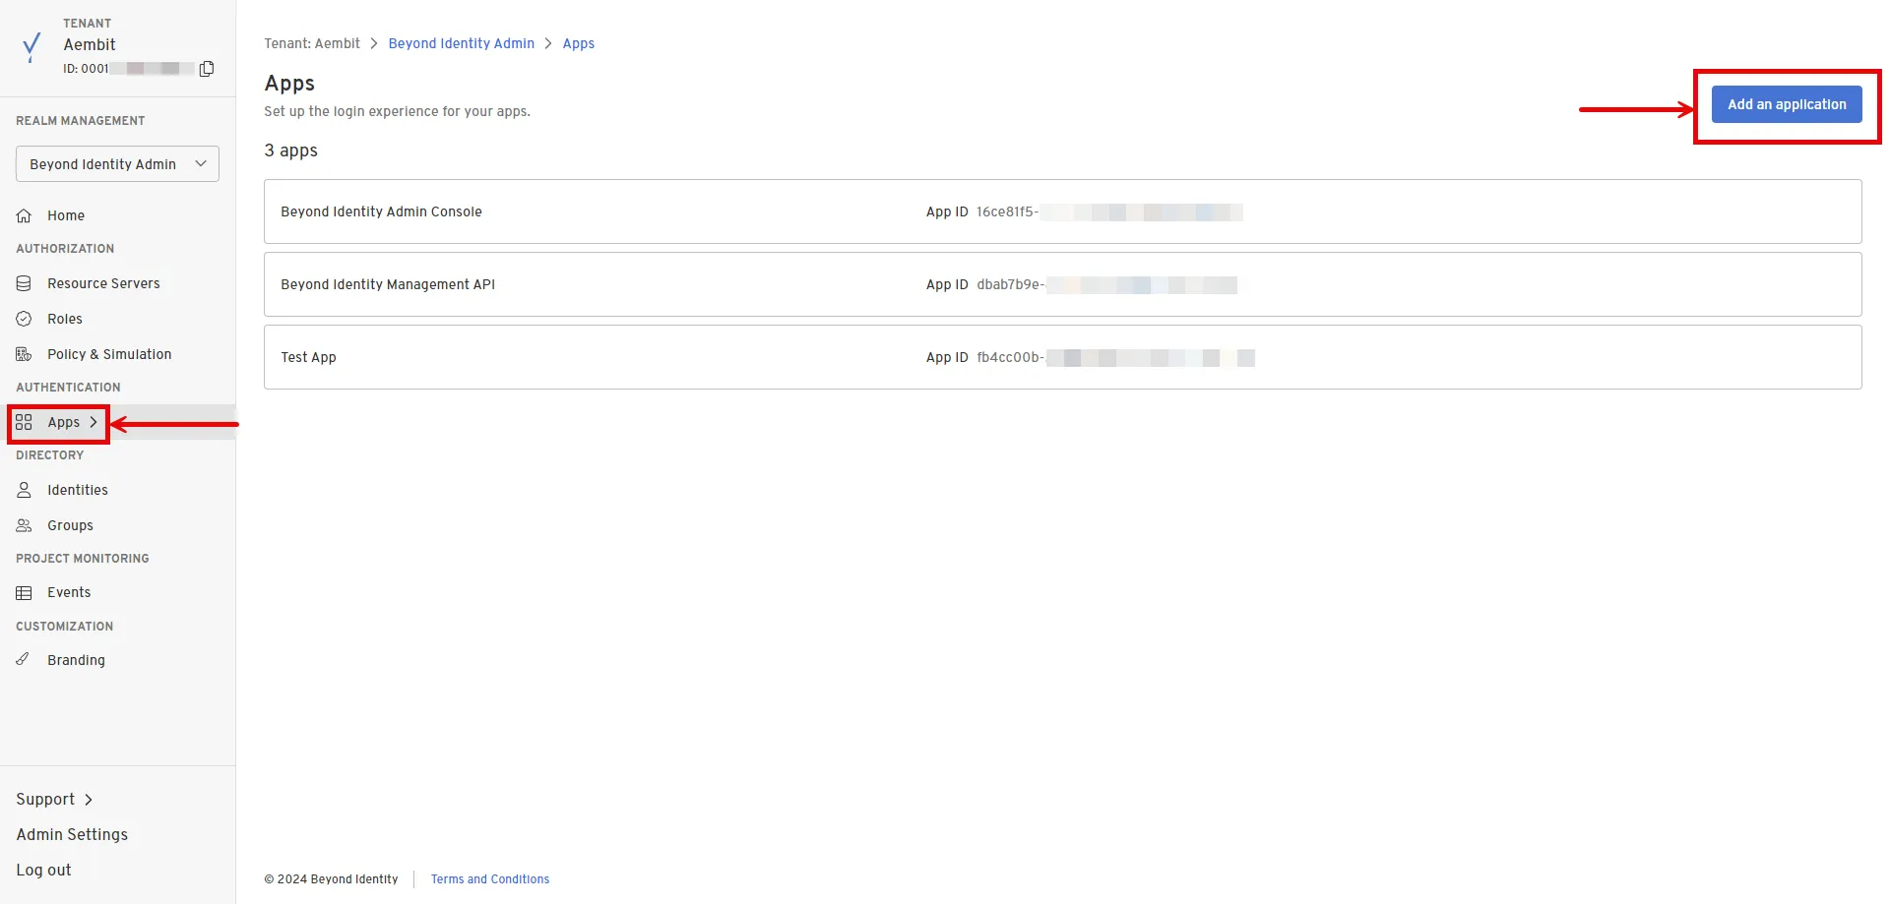The width and height of the screenshot is (1890, 904).
Task: Click the Groups people icon
Action: (25, 525)
